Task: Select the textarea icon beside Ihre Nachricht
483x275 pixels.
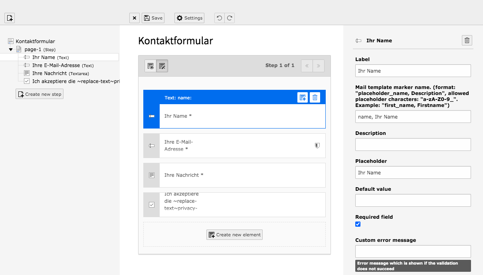Action: (x=151, y=175)
